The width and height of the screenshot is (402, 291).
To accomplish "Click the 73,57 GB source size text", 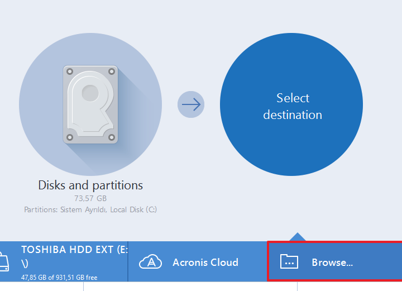I will pyautogui.click(x=90, y=198).
